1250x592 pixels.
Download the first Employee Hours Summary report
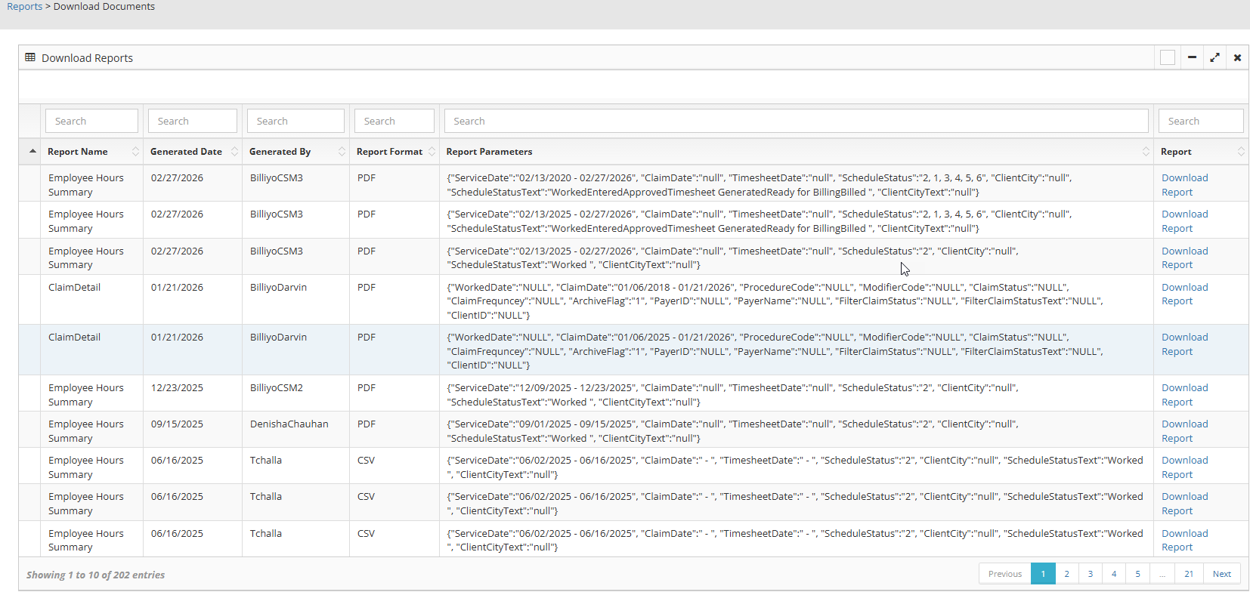[x=1184, y=178]
